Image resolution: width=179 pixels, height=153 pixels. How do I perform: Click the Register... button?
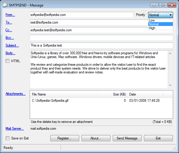pos(64,138)
